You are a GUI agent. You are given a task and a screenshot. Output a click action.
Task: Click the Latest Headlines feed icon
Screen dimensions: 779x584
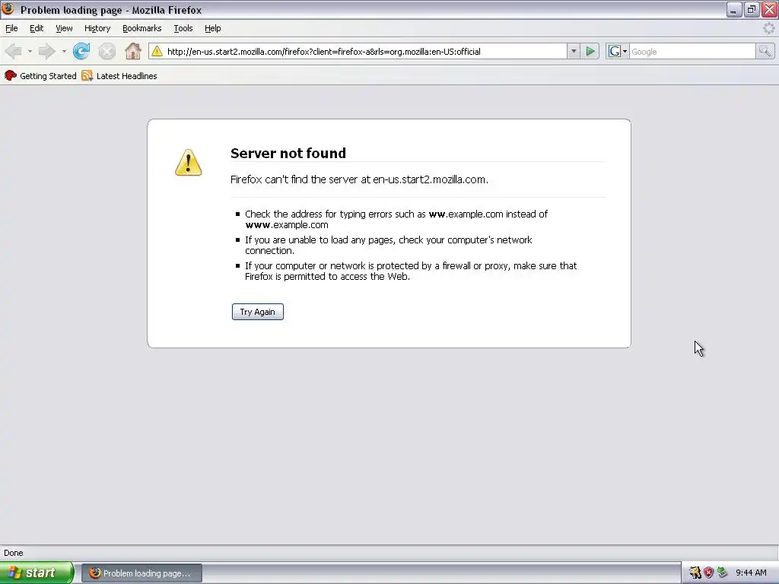pos(87,75)
